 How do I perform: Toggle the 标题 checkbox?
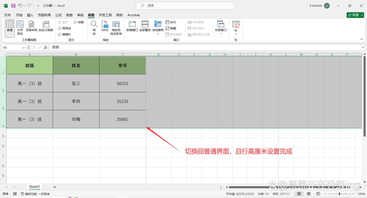pos(75,22)
